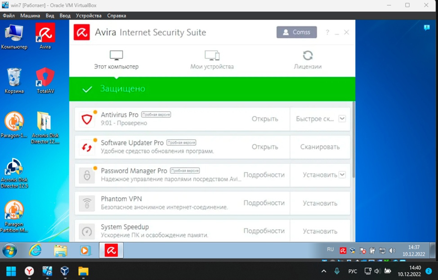Expand the Antivirus Pro scan dropdown arrow
Screen dimensions: 438x280
[x=342, y=118]
